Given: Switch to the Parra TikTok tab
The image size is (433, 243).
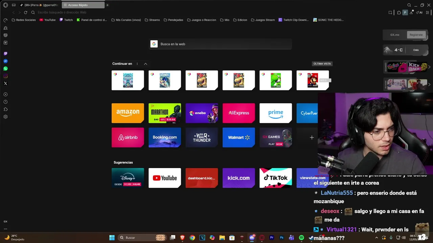Looking at the screenshot, I should (x=39, y=5).
